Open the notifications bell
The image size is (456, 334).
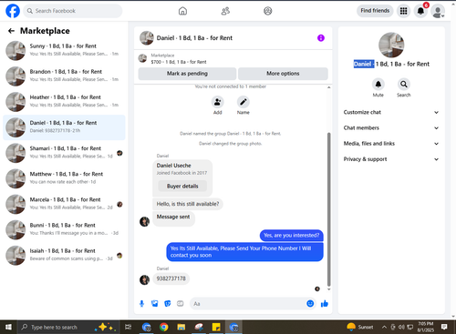tap(420, 11)
